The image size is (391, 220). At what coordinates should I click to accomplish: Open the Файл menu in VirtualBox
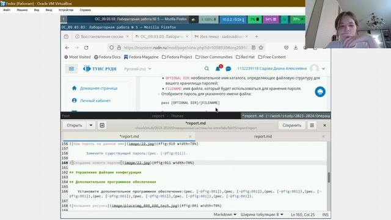coord(7,10)
